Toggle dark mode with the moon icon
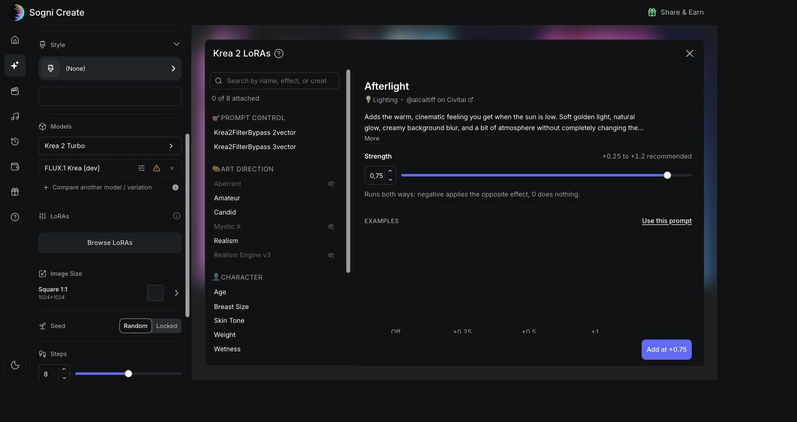The height and width of the screenshot is (422, 797). pyautogui.click(x=15, y=365)
